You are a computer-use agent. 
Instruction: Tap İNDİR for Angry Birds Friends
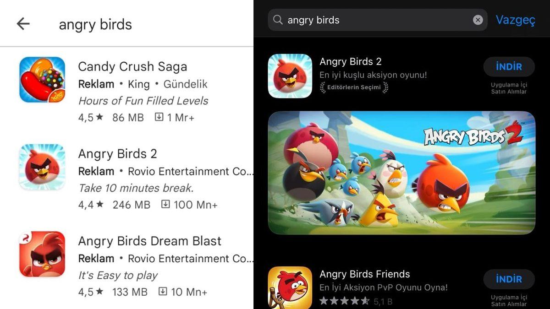click(509, 279)
